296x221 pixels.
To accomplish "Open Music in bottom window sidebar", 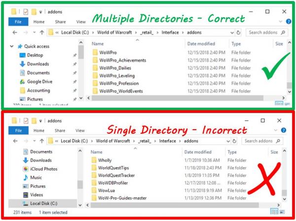I will 32,178.
